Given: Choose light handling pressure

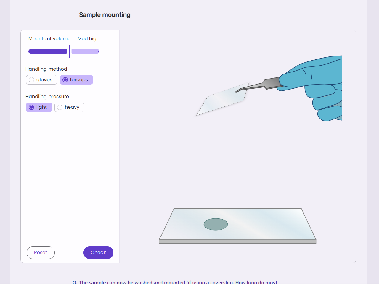Looking at the screenshot, I should [39, 107].
